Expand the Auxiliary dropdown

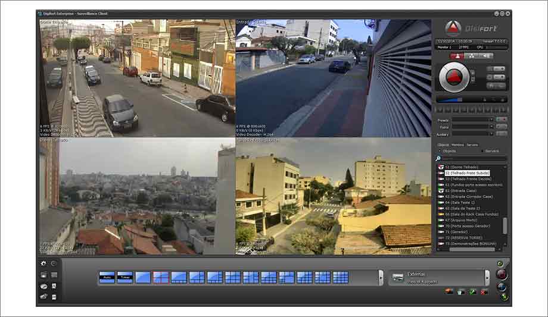pyautogui.click(x=472, y=134)
